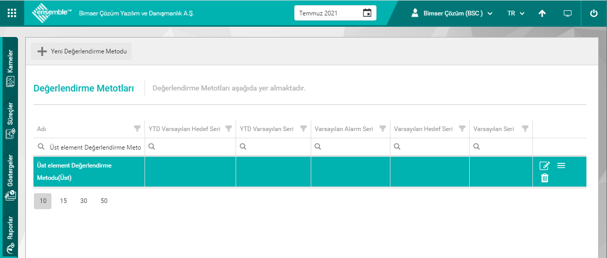Set page size to 10

43,201
